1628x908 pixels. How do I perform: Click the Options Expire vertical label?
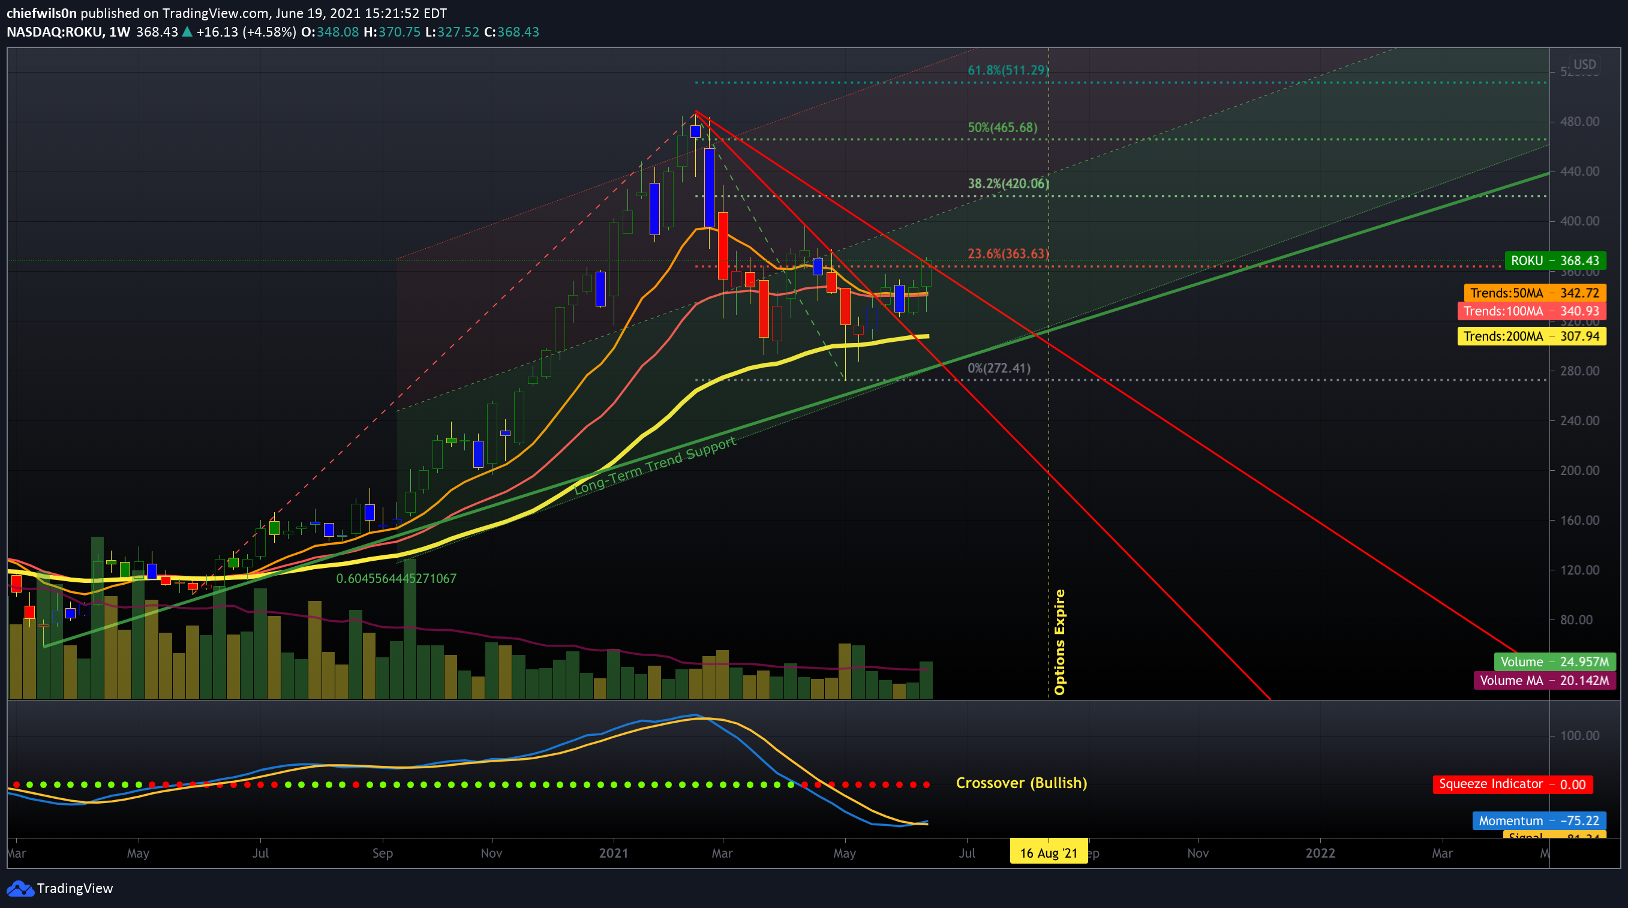coord(1060,642)
